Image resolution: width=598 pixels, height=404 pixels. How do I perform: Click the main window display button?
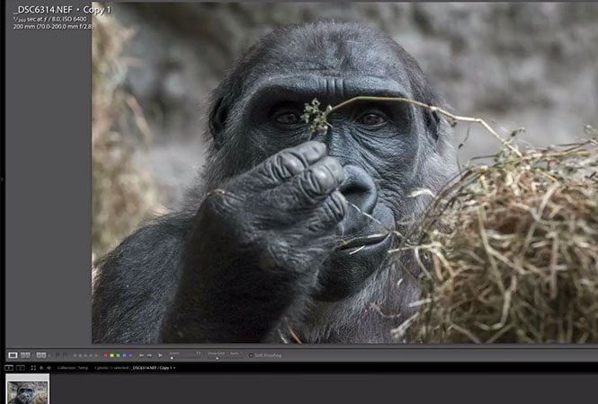pos(9,368)
